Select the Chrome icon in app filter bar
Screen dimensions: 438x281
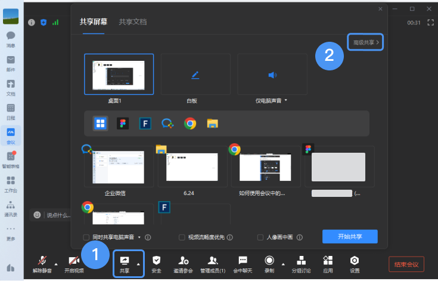point(190,123)
